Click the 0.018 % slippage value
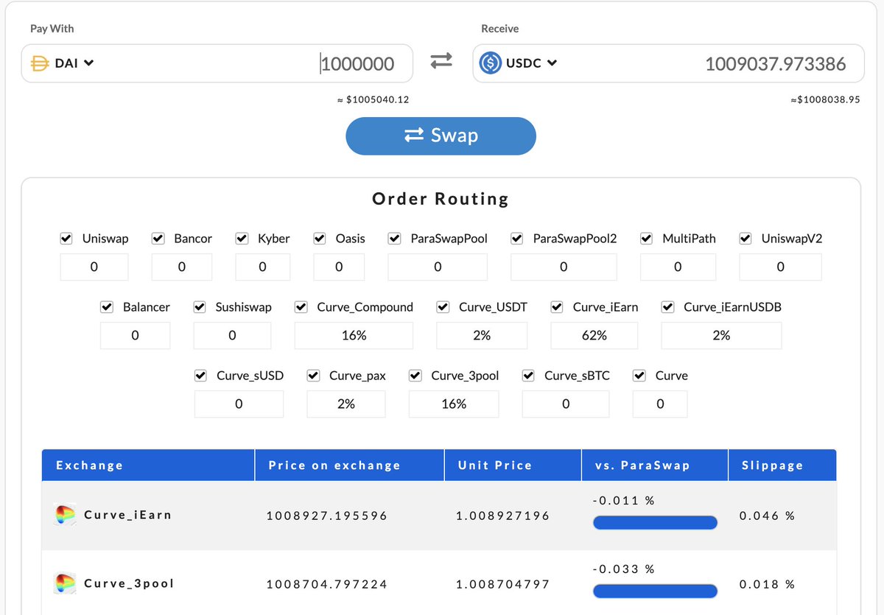 click(x=767, y=584)
